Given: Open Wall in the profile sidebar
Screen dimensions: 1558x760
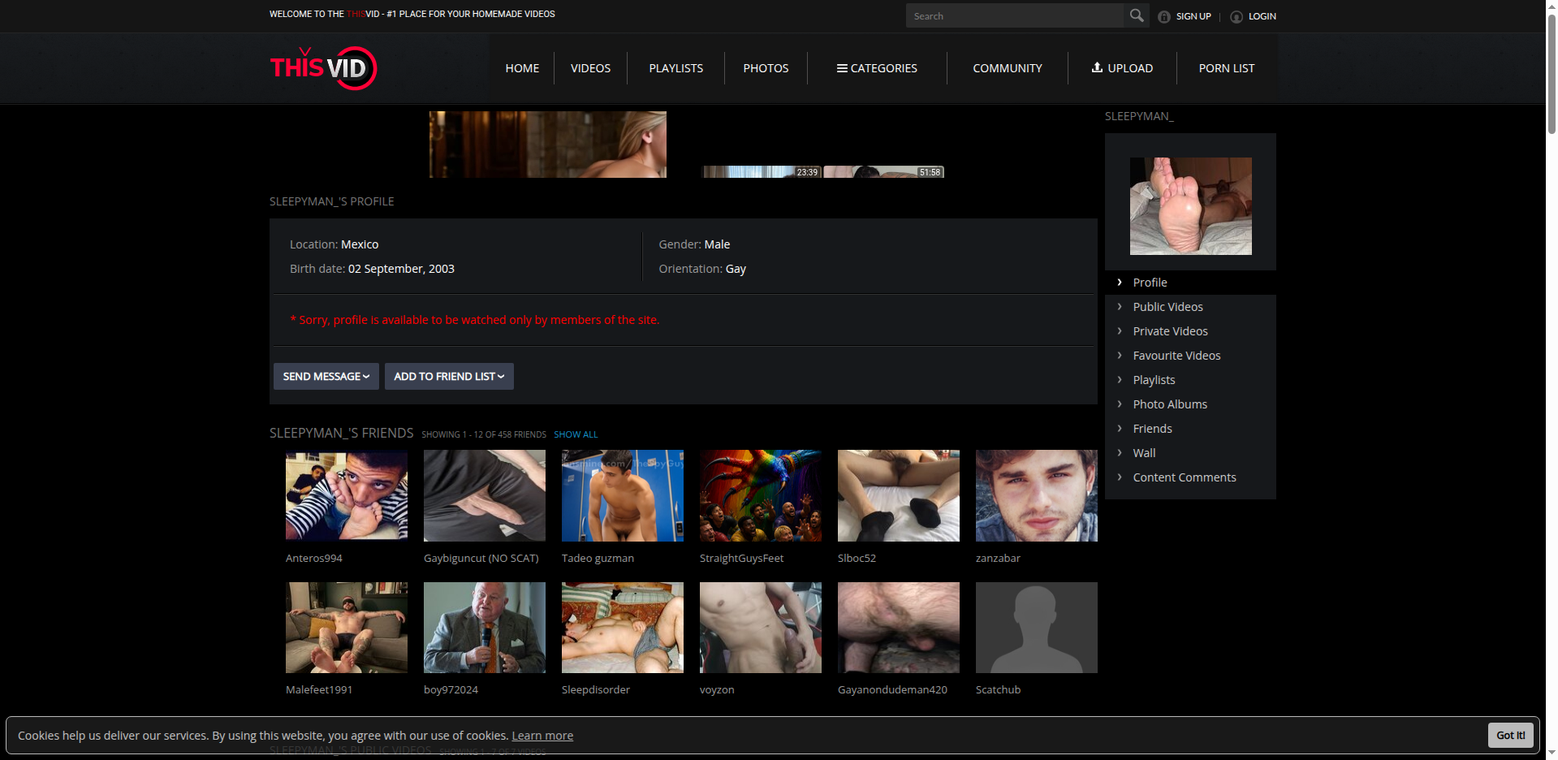Looking at the screenshot, I should pos(1145,453).
